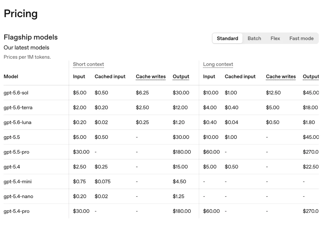This screenshot has width=322, height=226.
Task: Select the gpt-5.6-luna model name
Action: tap(17, 123)
